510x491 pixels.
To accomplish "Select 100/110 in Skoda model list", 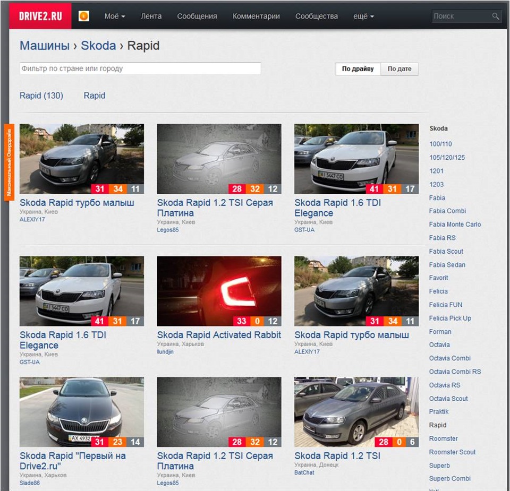I will pos(440,144).
